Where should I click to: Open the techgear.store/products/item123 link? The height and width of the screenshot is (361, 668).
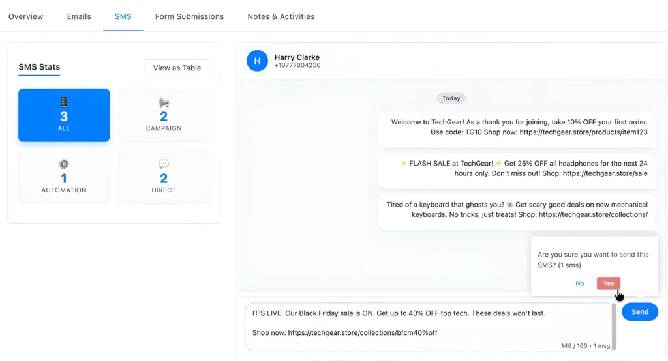pyautogui.click(x=583, y=132)
